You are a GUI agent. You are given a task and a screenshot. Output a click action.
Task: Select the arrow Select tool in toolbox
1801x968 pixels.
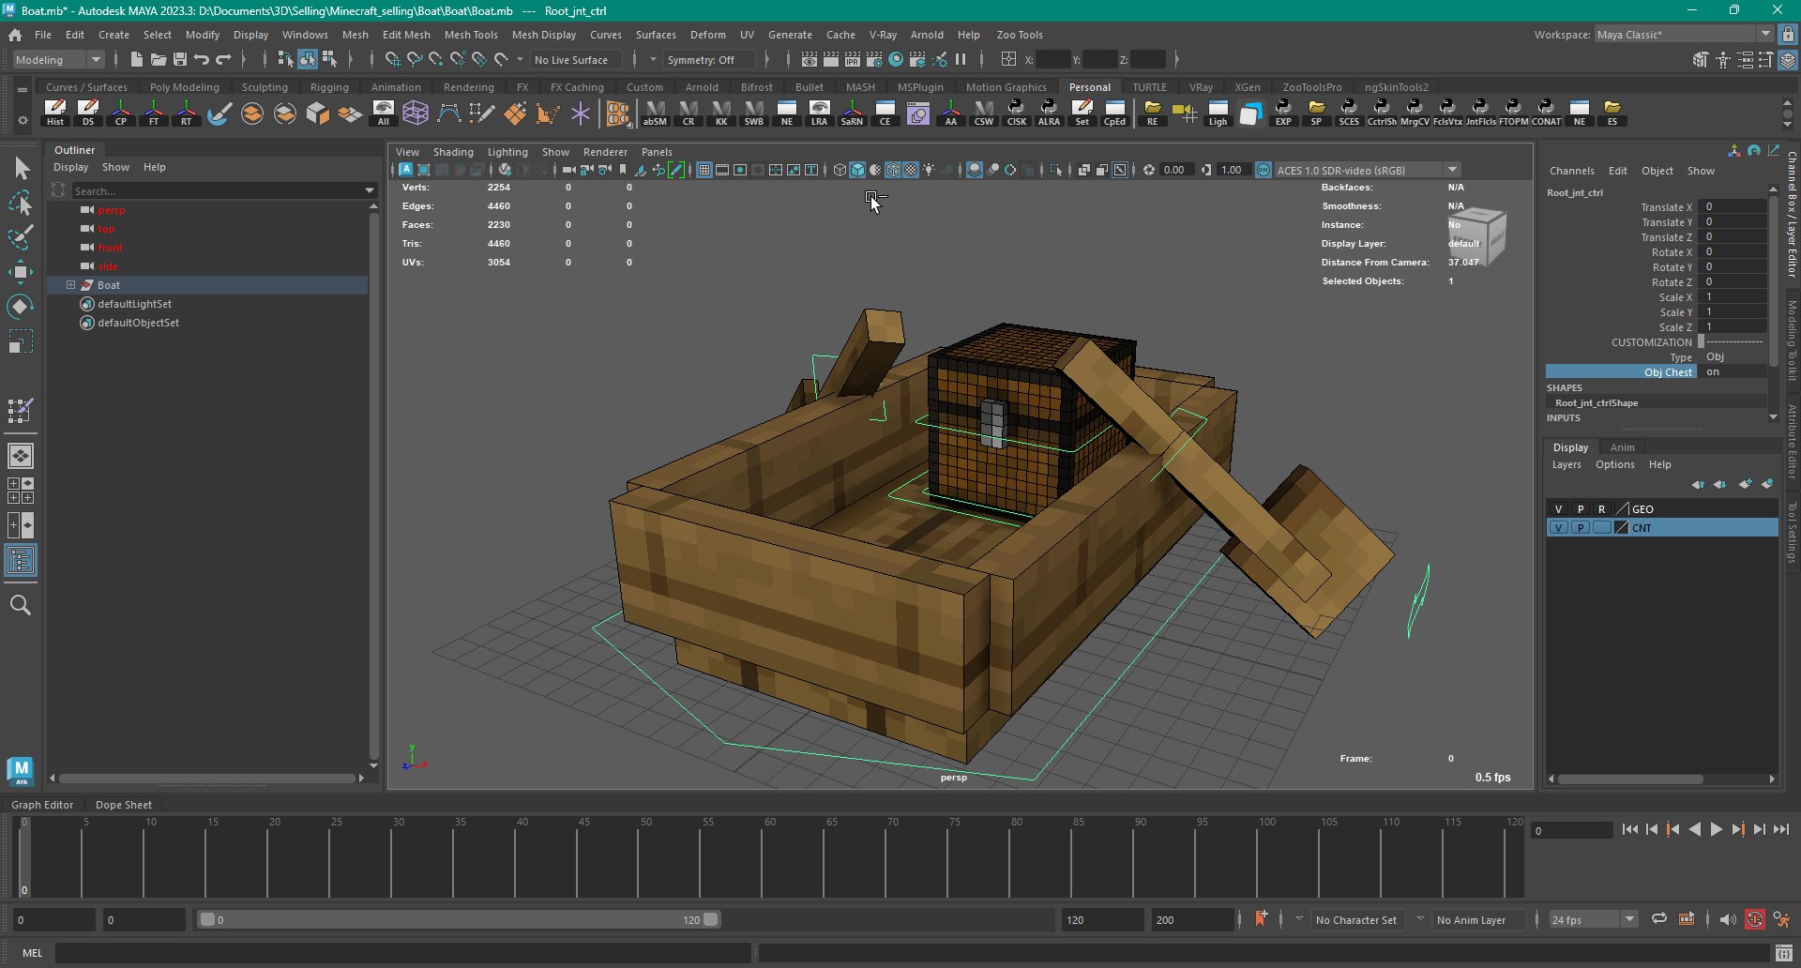click(22, 169)
